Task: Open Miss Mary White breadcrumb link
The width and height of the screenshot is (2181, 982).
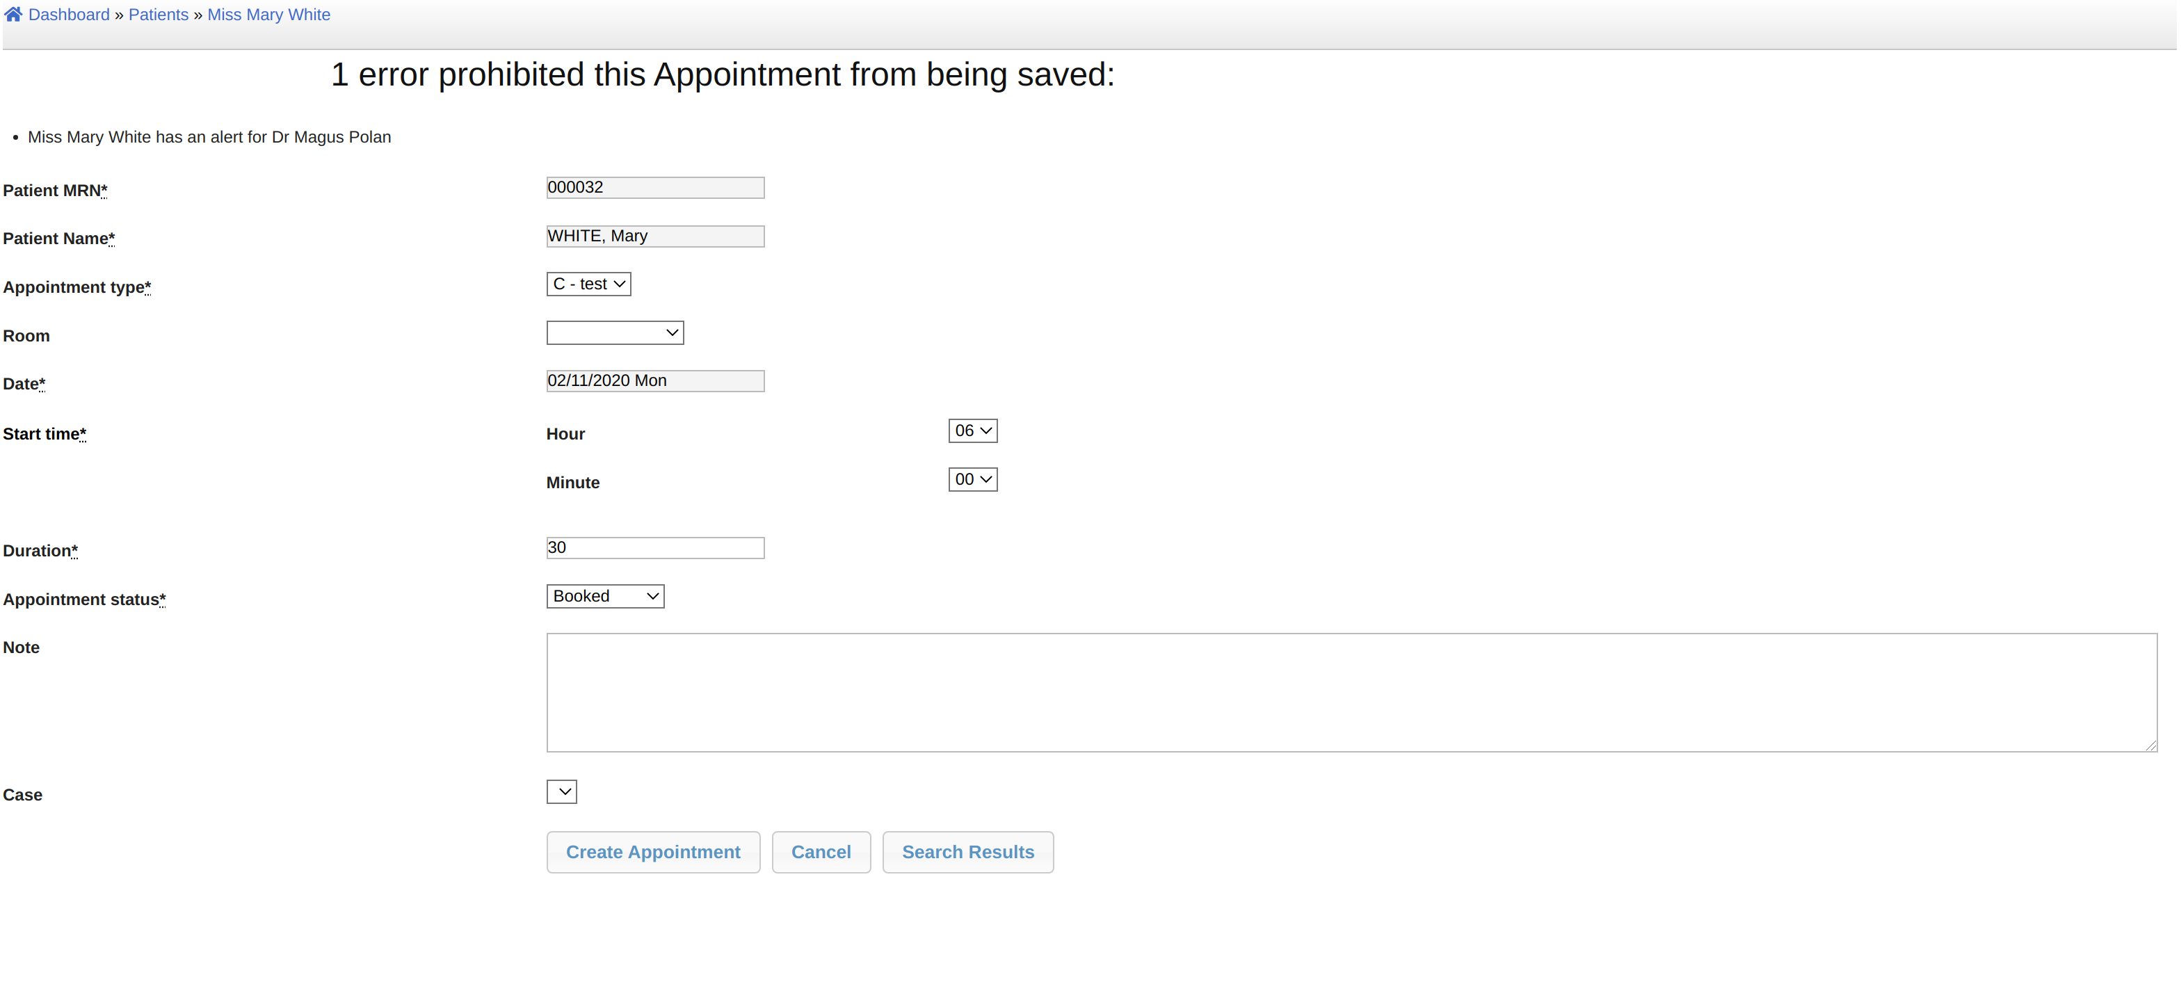Action: (x=268, y=15)
